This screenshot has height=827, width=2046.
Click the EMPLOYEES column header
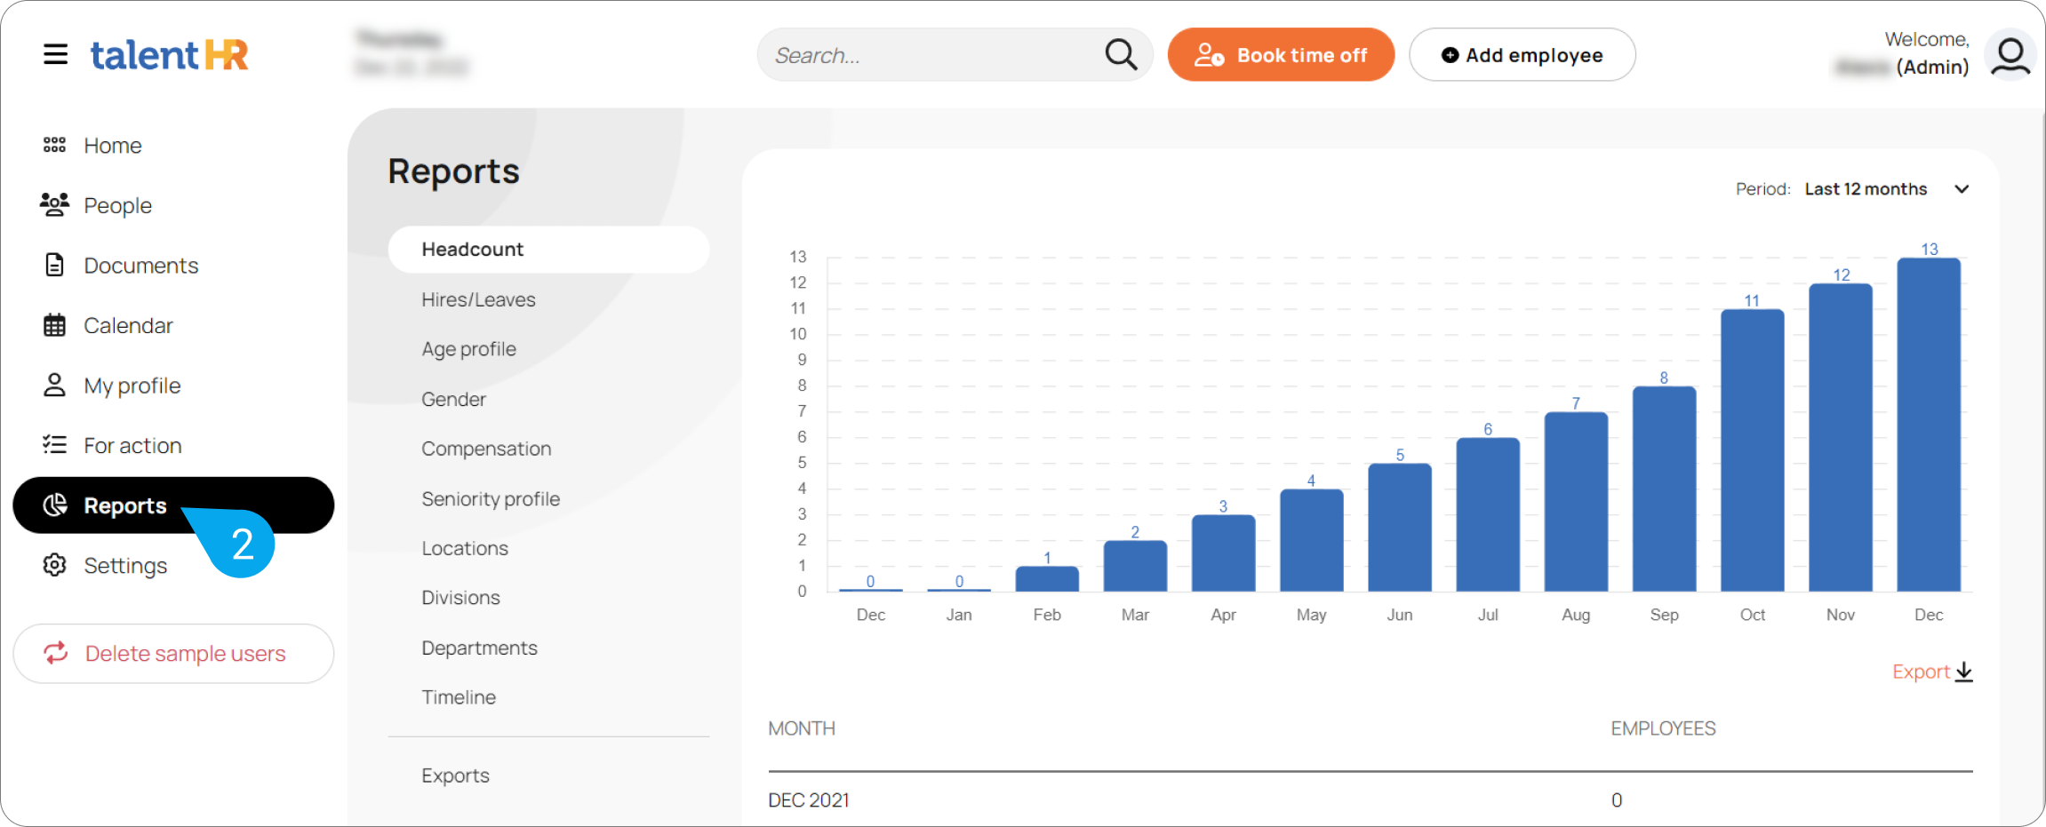click(x=1663, y=728)
